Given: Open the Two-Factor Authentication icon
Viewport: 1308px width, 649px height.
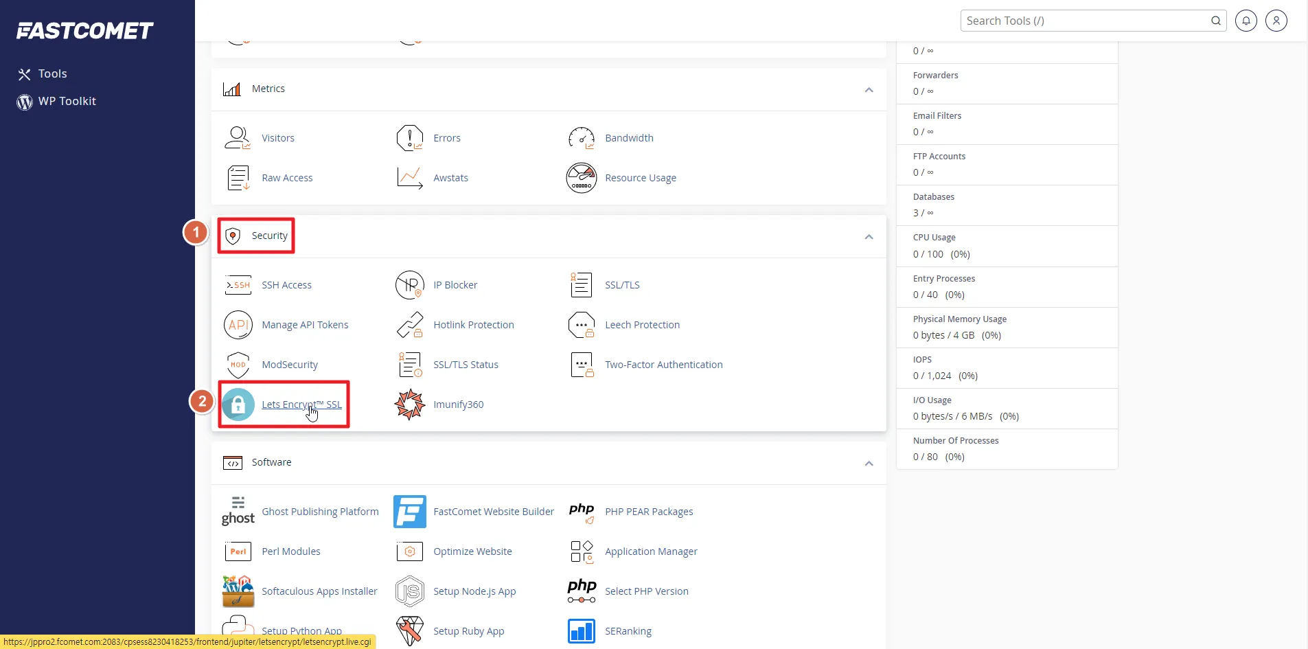Looking at the screenshot, I should [582, 365].
